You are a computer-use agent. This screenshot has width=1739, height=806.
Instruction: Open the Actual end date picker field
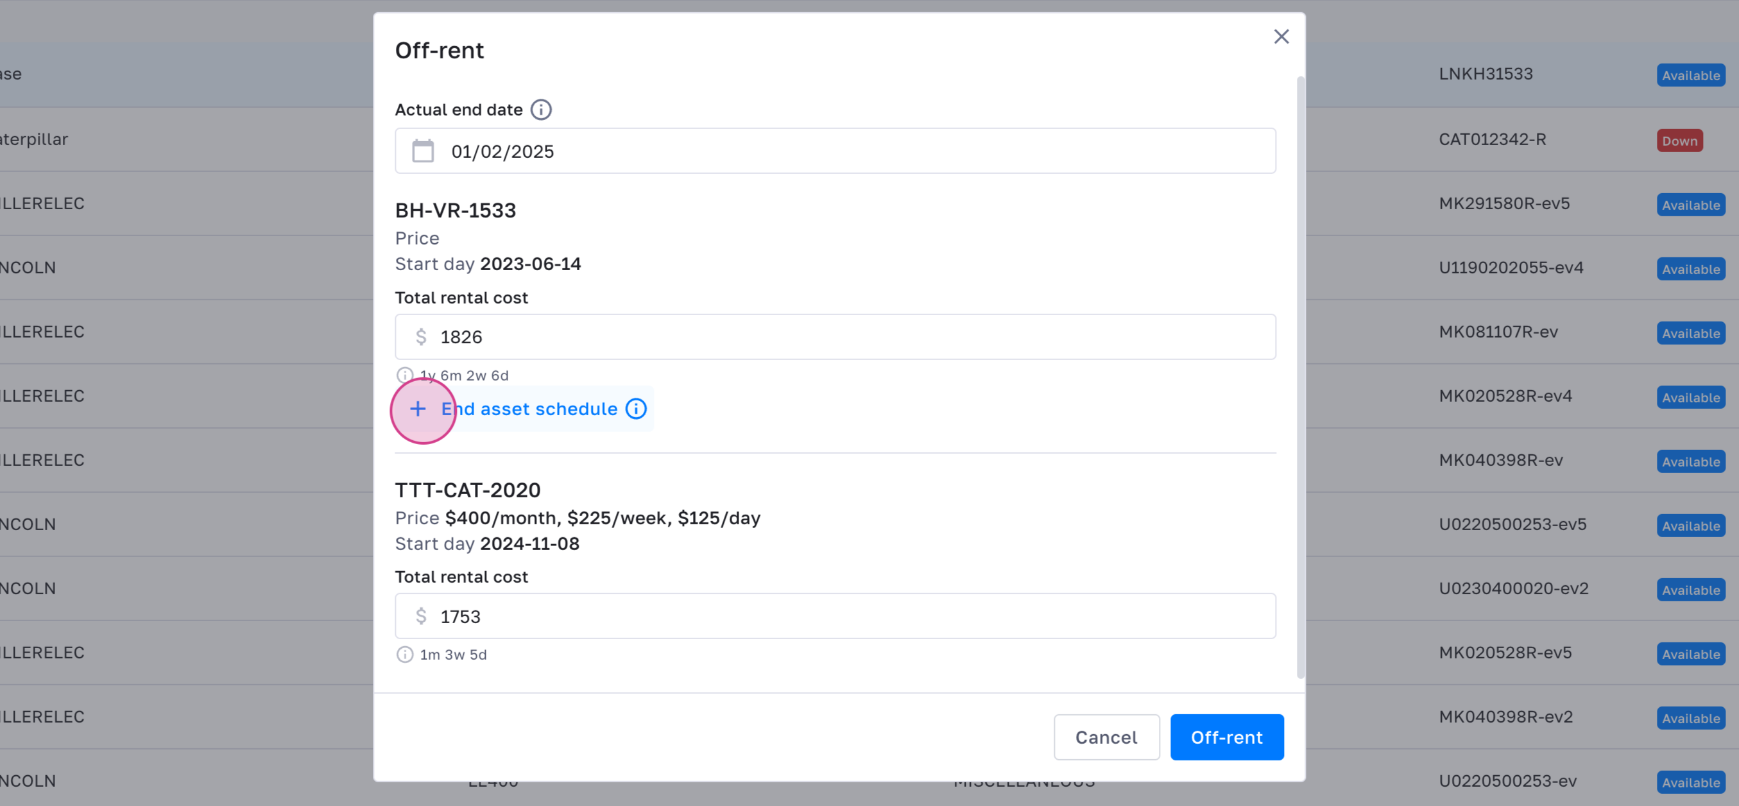[x=834, y=151]
